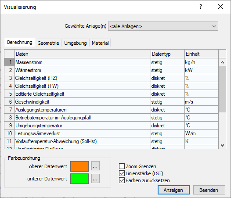Select the Geschwindigkeit data row
This screenshot has width=231, height=198.
(111, 102)
